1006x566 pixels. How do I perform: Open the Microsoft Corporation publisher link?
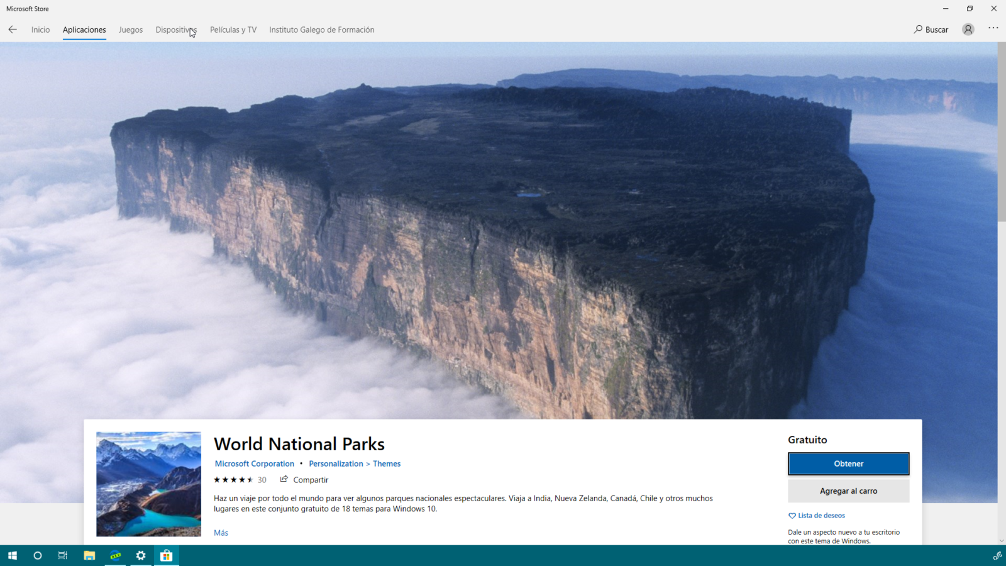[255, 463]
